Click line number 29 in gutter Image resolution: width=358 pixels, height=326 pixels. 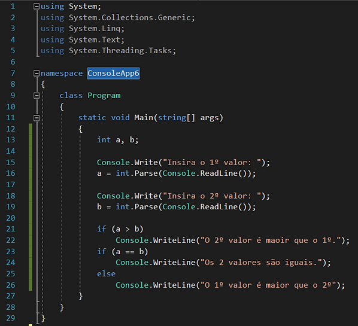point(11,318)
